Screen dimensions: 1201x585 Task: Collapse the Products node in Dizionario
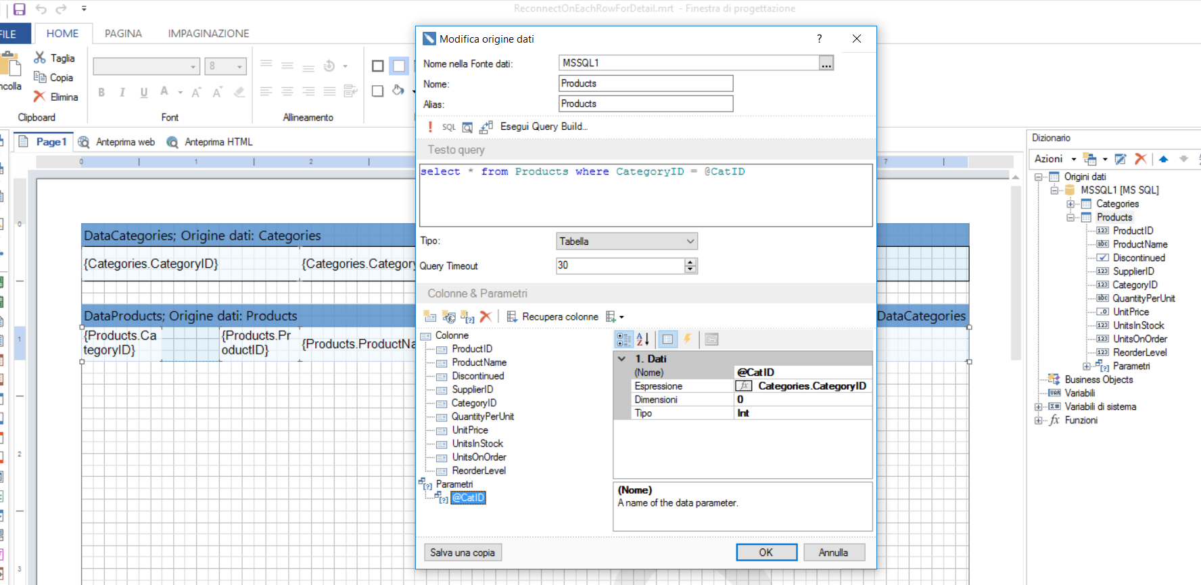point(1070,218)
